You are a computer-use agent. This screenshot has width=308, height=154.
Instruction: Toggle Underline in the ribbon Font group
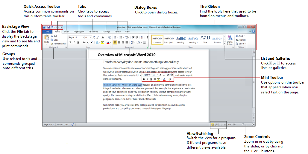pos(78,42)
